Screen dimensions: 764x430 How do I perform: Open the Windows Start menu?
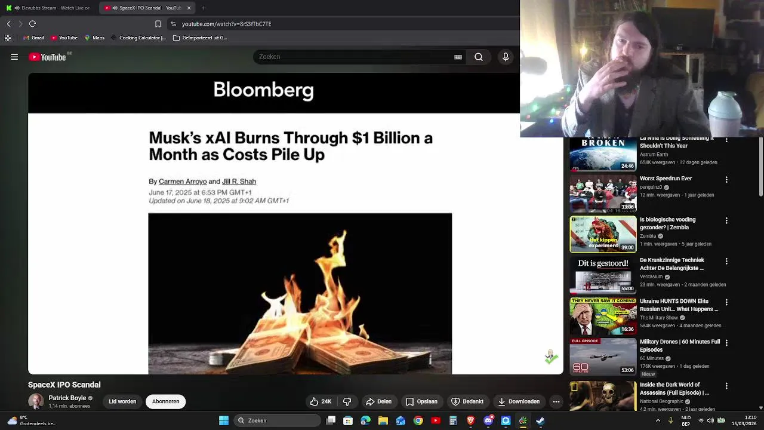pyautogui.click(x=224, y=420)
